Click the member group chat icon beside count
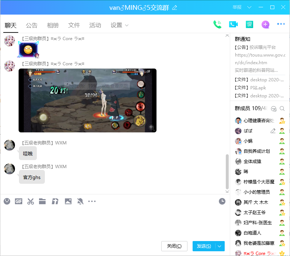The image size is (290, 256). coord(274,109)
